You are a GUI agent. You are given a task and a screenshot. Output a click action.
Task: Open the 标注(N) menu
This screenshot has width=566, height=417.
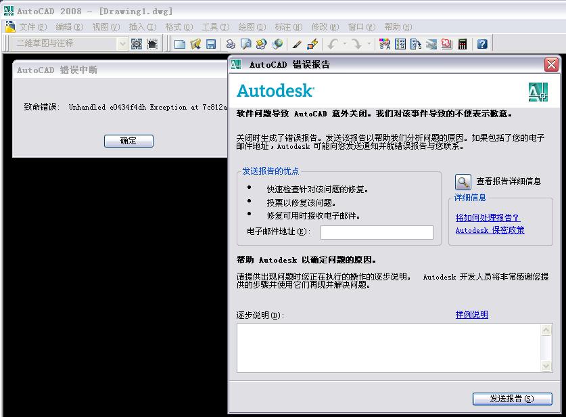[x=289, y=27]
